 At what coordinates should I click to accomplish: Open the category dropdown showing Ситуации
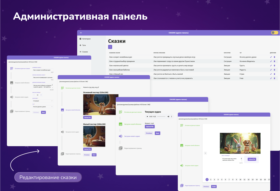(x=43, y=101)
